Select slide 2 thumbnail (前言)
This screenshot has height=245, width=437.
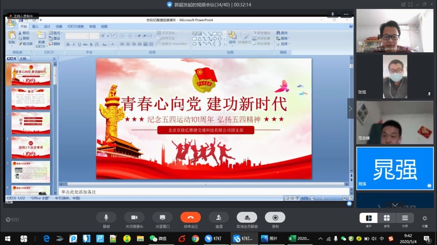point(31,99)
